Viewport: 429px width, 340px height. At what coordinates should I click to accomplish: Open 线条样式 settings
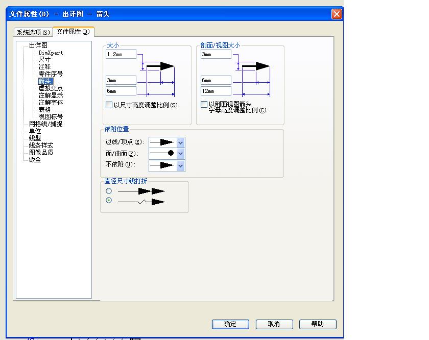(x=41, y=145)
